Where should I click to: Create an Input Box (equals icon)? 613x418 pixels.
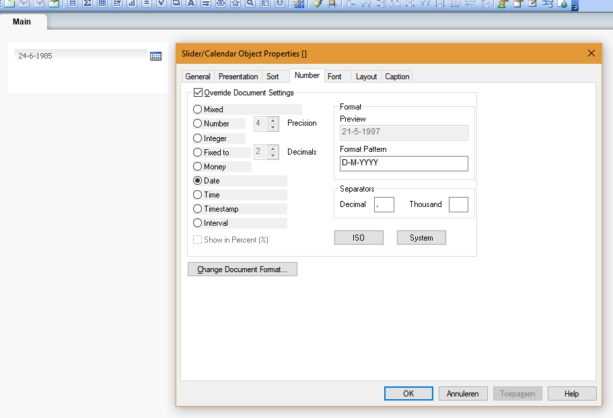(x=147, y=3)
